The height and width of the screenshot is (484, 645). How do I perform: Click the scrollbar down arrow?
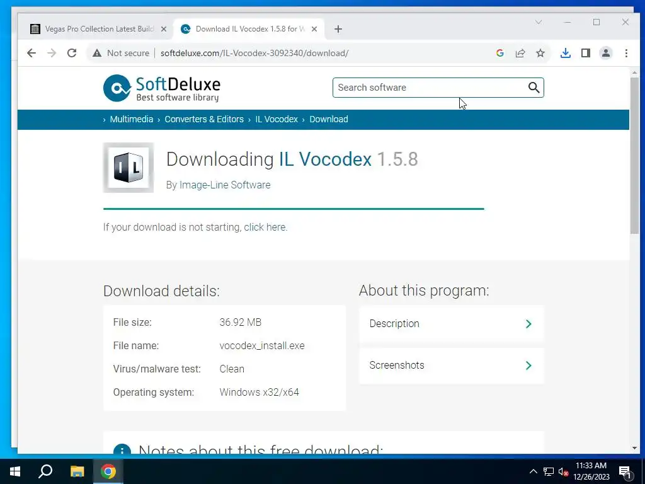click(634, 448)
